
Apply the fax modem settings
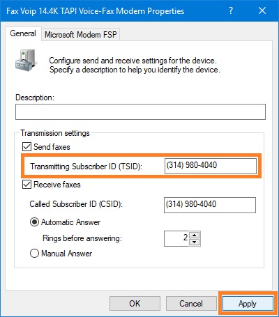click(248, 303)
